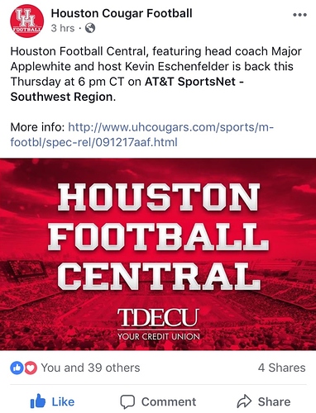Click the UH Football profile picture

26,21
